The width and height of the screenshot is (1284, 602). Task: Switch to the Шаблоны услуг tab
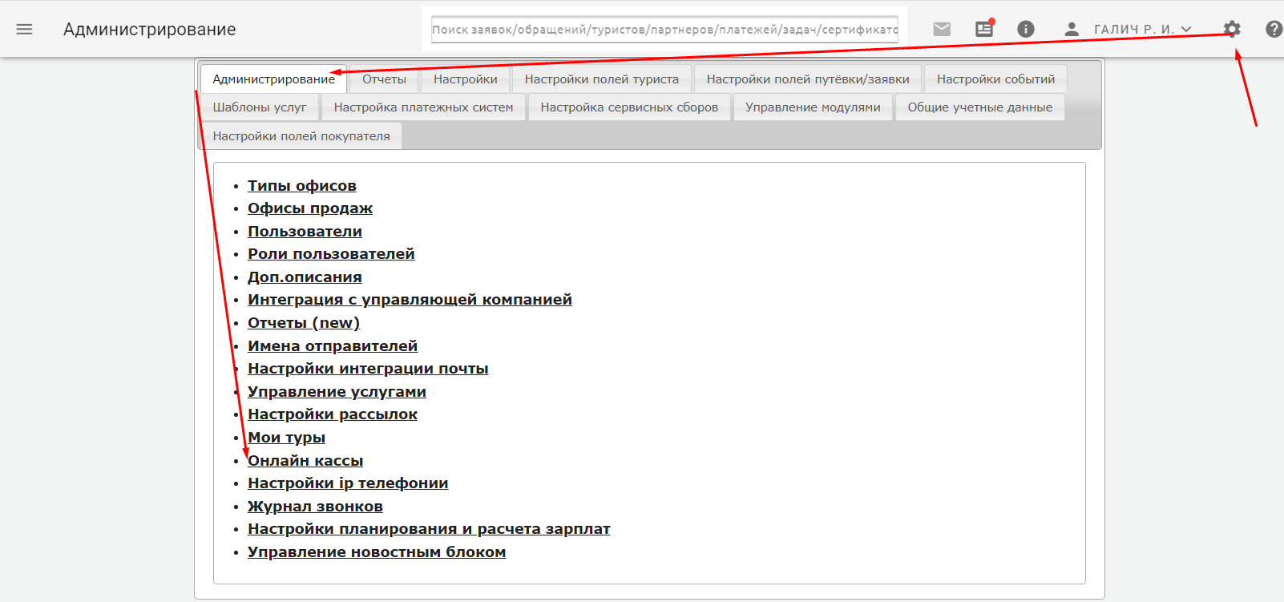click(x=260, y=107)
